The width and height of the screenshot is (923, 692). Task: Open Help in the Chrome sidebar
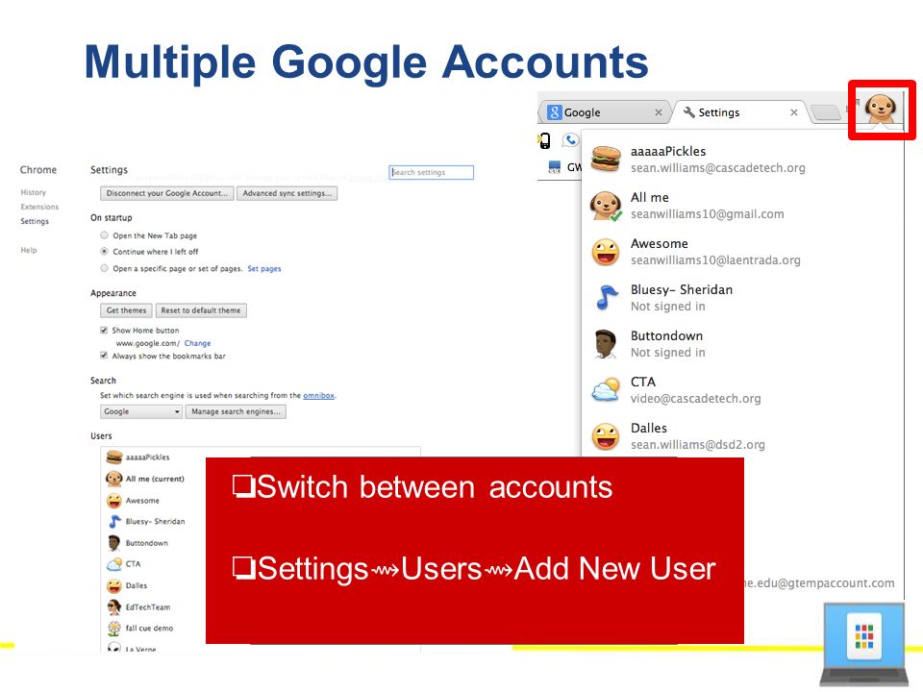click(28, 250)
